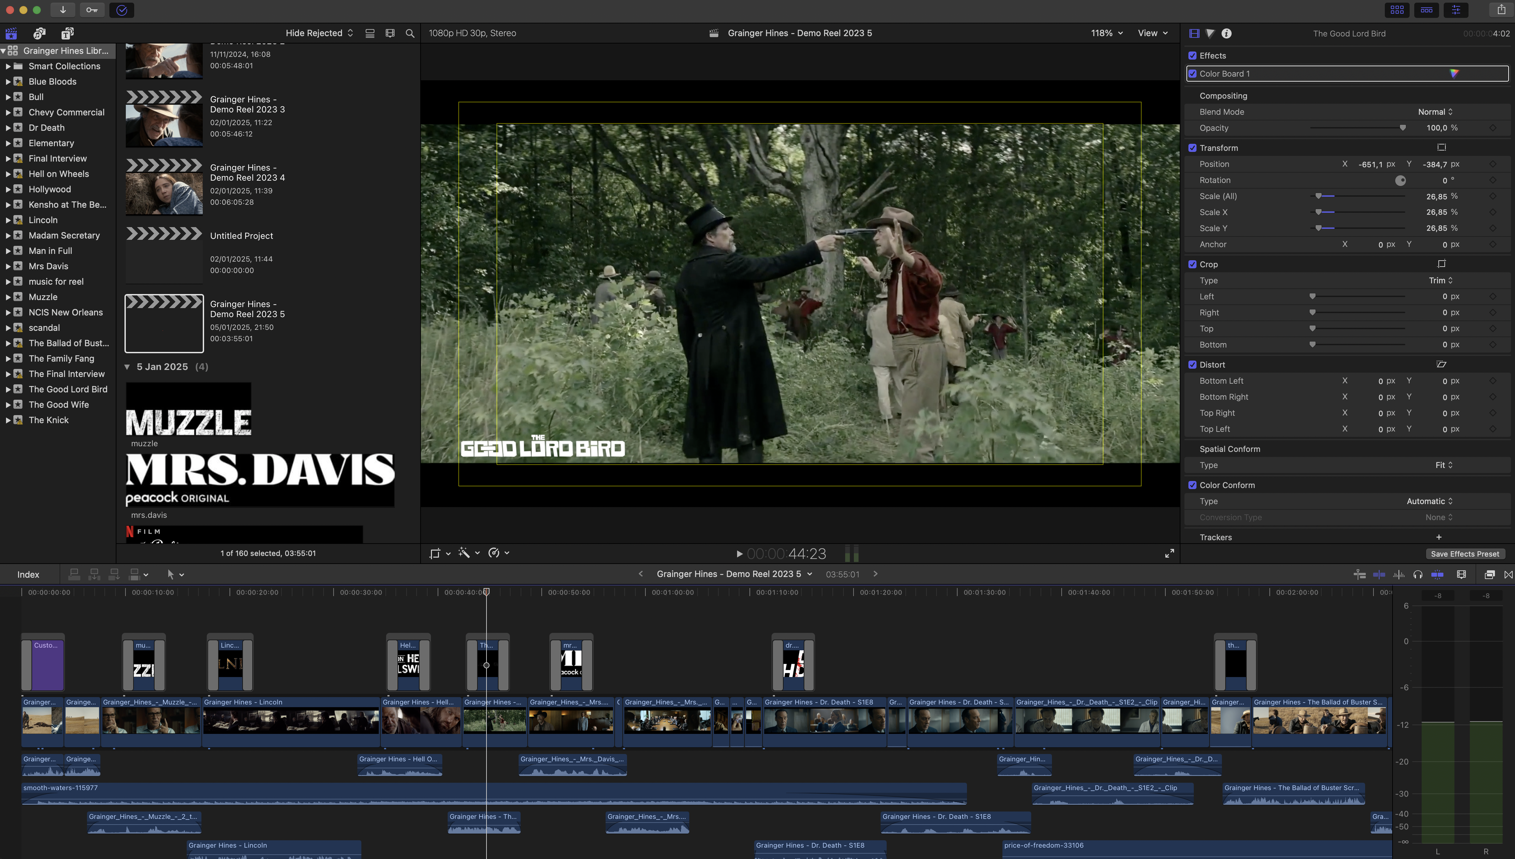Image resolution: width=1515 pixels, height=859 pixels.
Task: Toggle inspector panel sliders icon
Action: pyautogui.click(x=1456, y=10)
